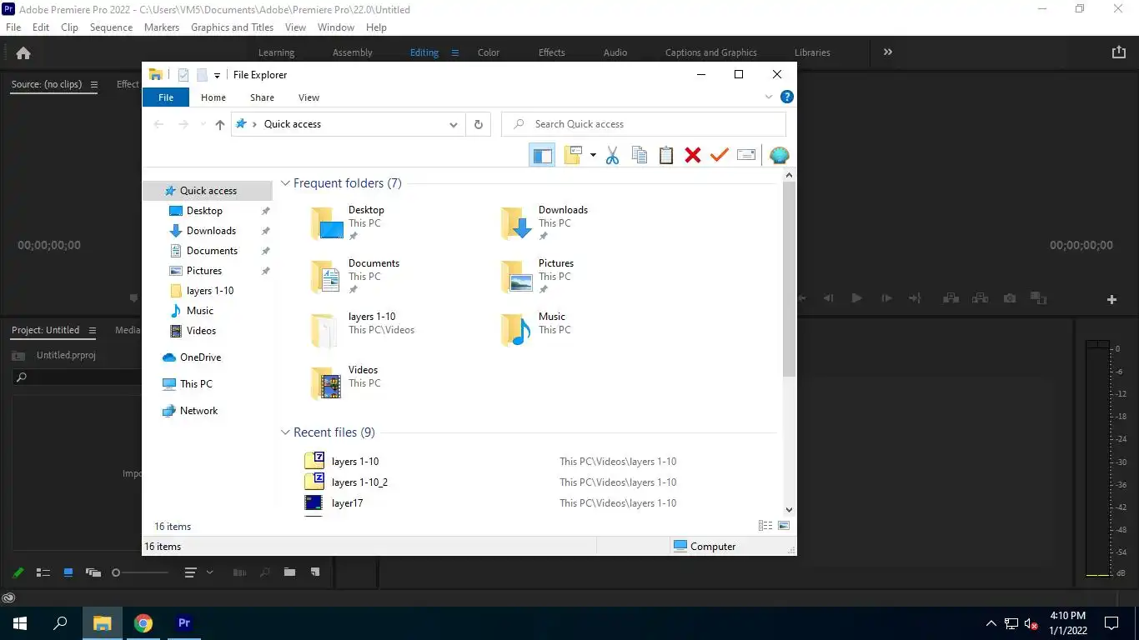Expand the Explorer ribbon chevron

click(769, 97)
